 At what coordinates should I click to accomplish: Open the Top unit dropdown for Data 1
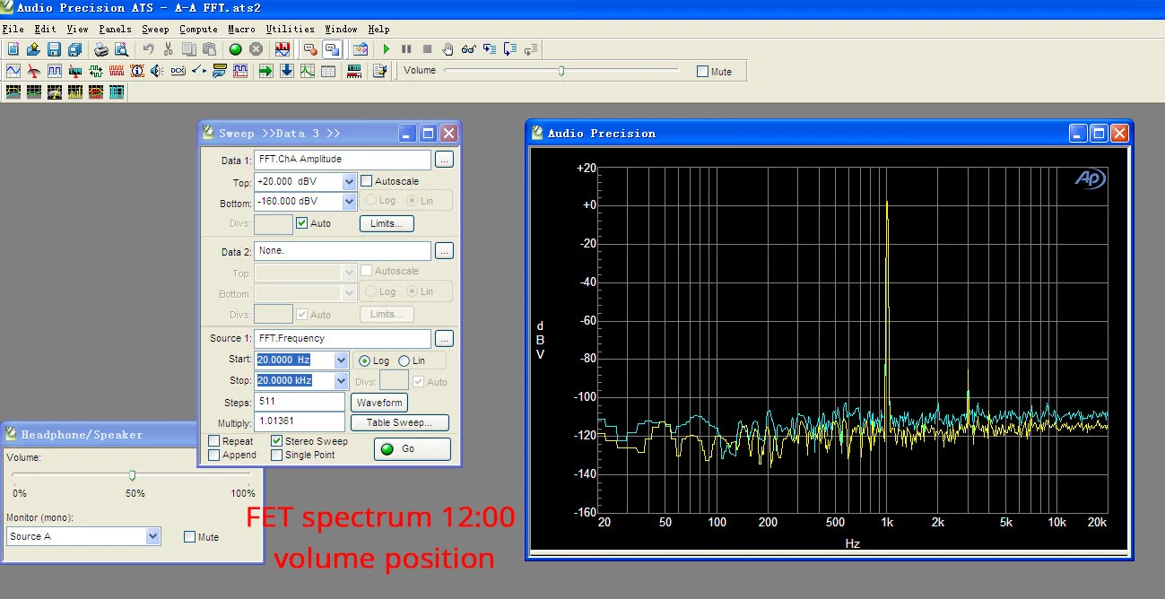[x=349, y=182]
